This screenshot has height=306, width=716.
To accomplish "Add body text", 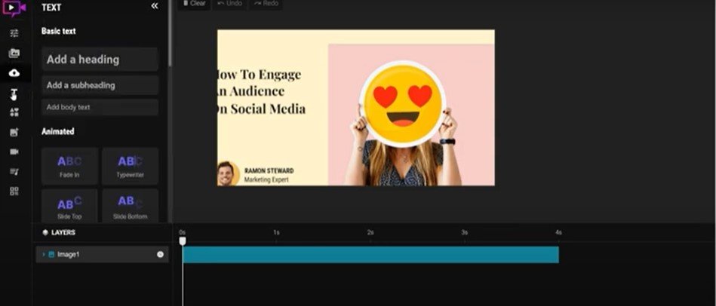I will (100, 107).
